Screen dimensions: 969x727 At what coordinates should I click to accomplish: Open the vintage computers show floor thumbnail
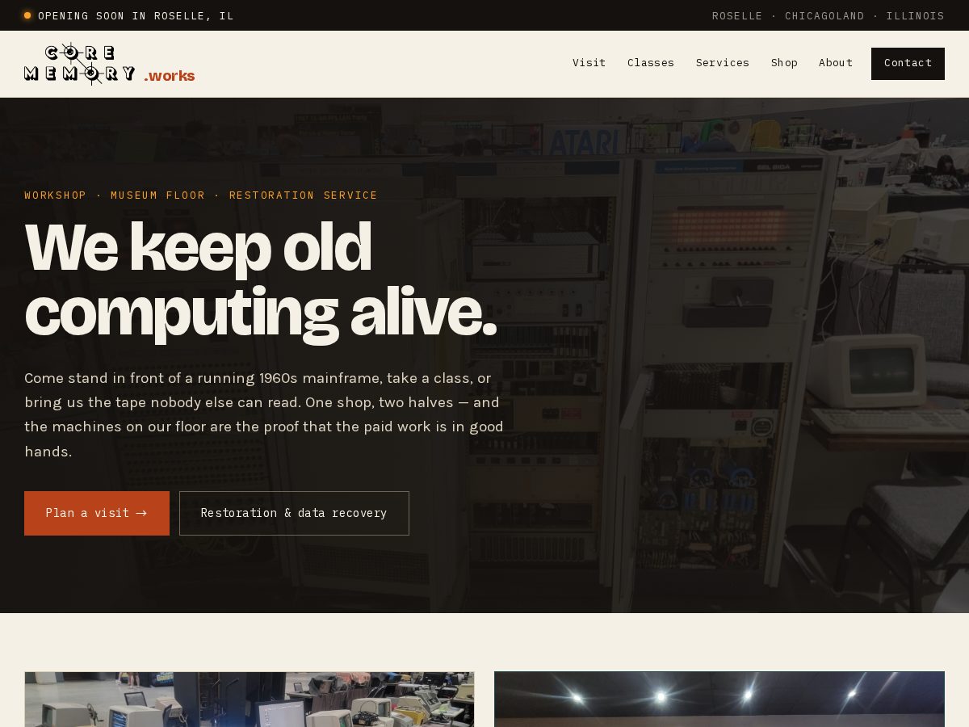point(250,700)
